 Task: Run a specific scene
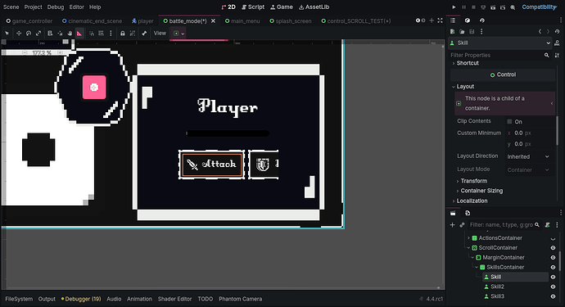(x=503, y=7)
